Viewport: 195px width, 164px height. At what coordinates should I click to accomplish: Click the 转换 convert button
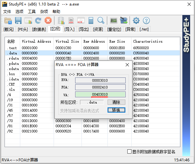point(116,110)
